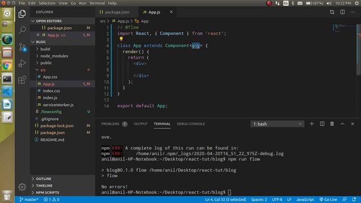Launch Chrome from the Ubuntu dock
This screenshot has width=361, height=203.
(x=7, y=66)
